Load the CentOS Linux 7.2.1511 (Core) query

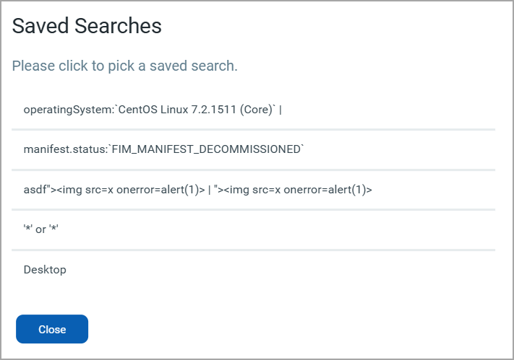[x=253, y=110]
